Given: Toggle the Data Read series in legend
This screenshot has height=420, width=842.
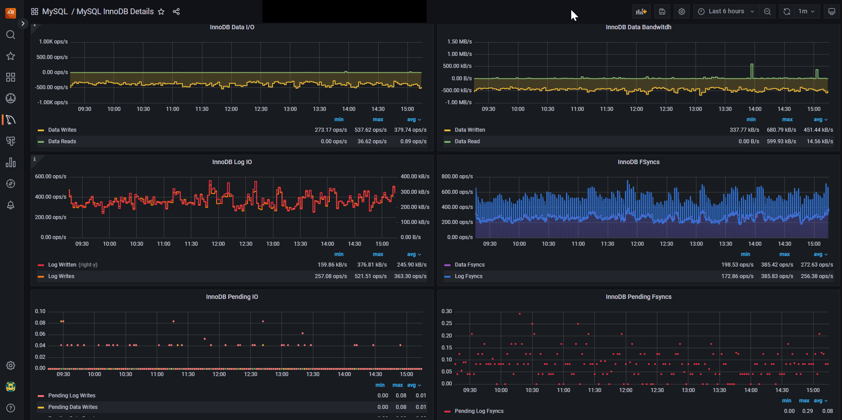Looking at the screenshot, I should [467, 141].
